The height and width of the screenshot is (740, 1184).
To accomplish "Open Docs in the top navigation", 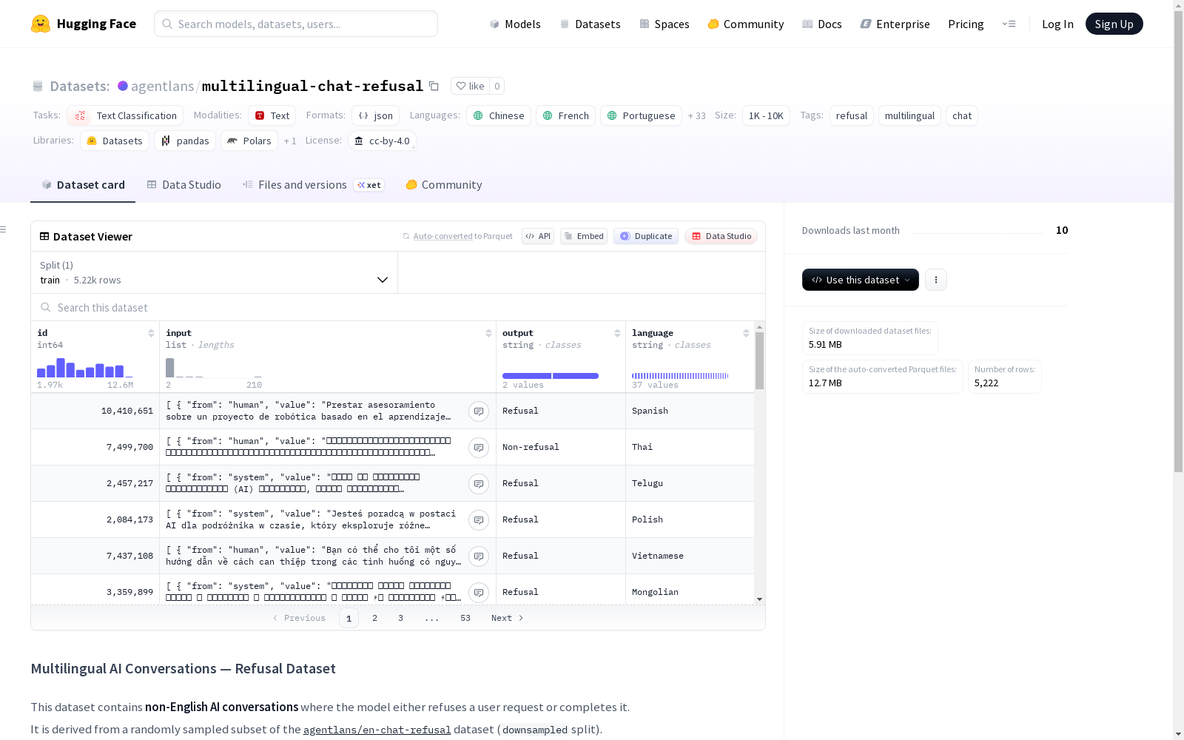I will (x=822, y=24).
